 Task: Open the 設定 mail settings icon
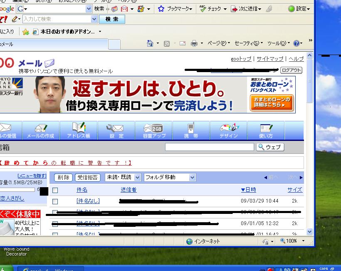(x=116, y=130)
